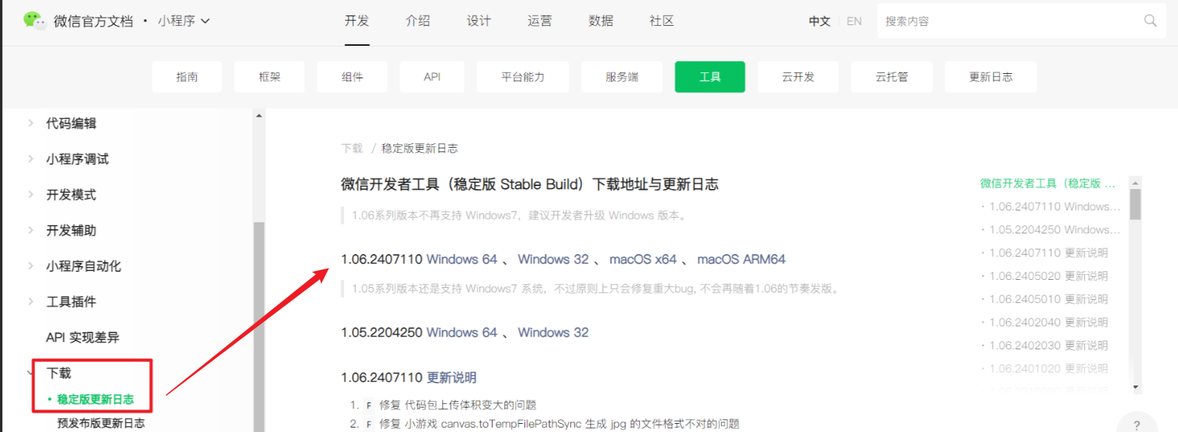The width and height of the screenshot is (1178, 432).
Task: Download 1.06.2407110 Windows 64 build
Action: pos(462,259)
